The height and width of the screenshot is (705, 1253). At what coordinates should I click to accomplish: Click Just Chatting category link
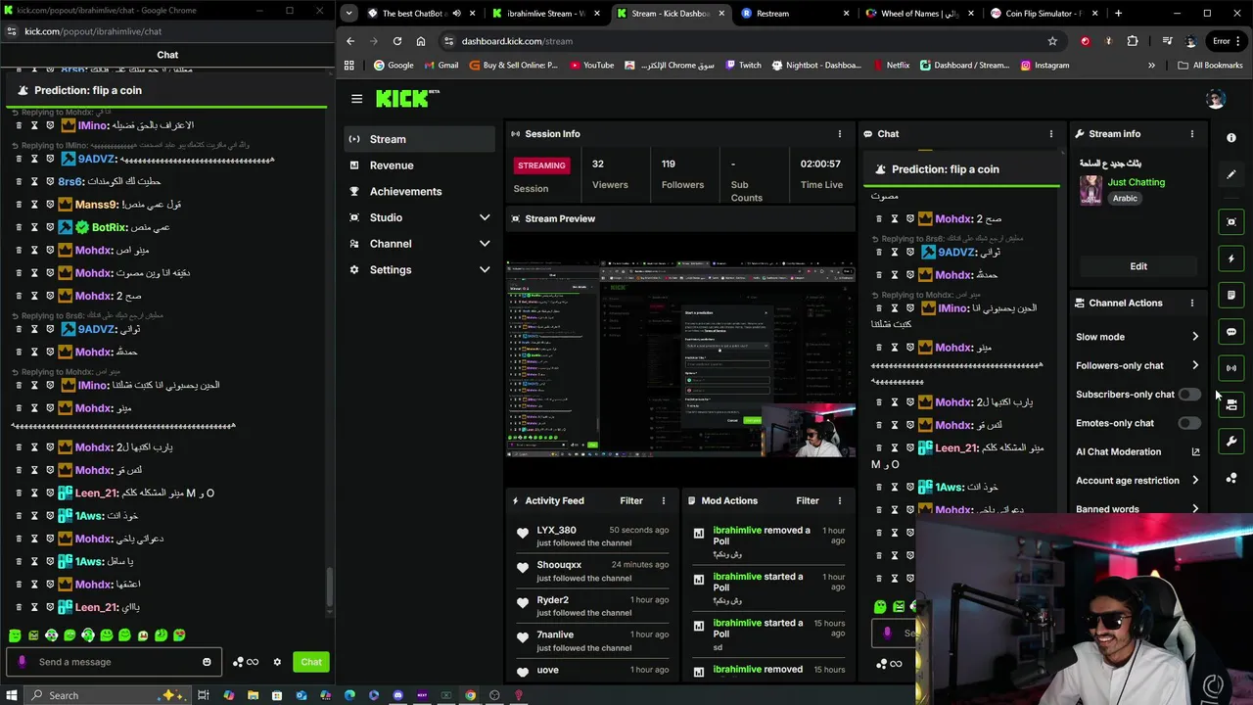pos(1137,182)
